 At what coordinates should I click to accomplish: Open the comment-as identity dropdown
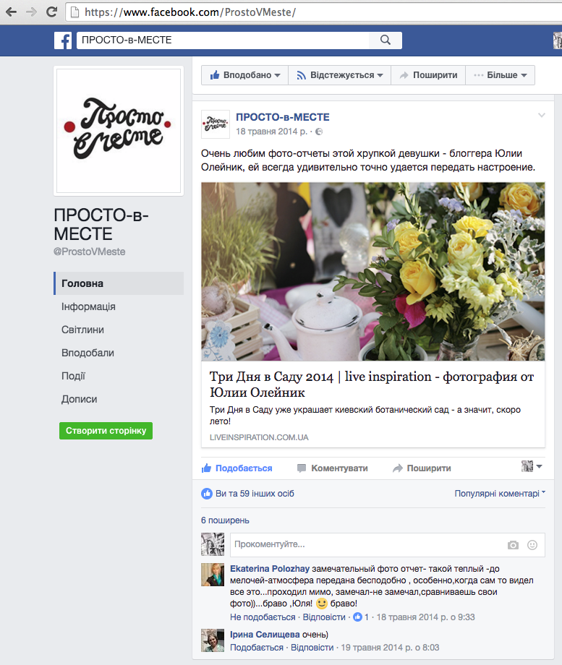point(532,466)
